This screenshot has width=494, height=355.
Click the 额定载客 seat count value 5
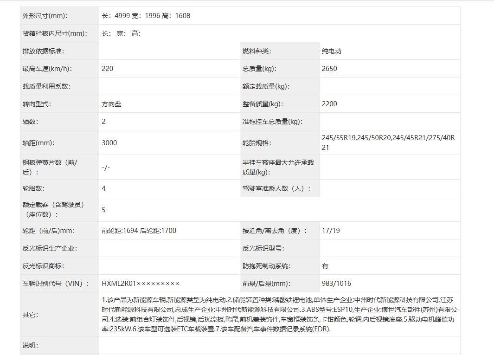(x=103, y=210)
